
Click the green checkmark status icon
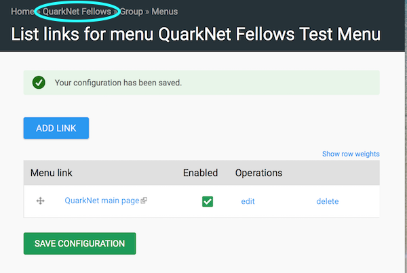[x=39, y=83]
